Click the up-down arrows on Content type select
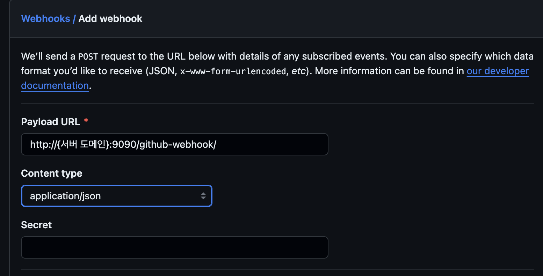 [203, 196]
